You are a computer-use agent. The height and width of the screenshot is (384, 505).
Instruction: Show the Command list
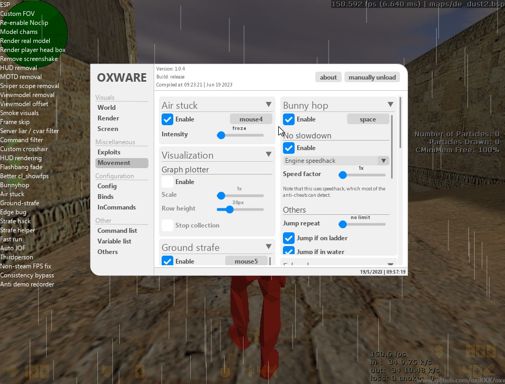(117, 231)
